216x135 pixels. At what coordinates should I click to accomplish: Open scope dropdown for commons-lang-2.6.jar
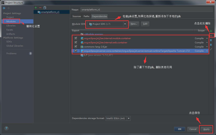coord(207,47)
